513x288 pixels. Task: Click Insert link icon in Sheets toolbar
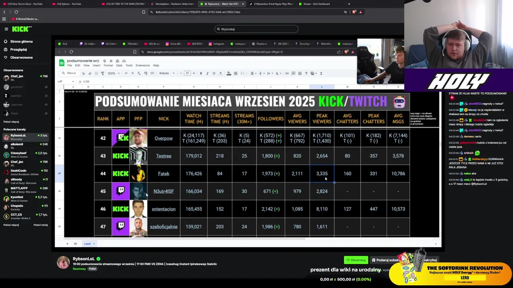click(287, 73)
